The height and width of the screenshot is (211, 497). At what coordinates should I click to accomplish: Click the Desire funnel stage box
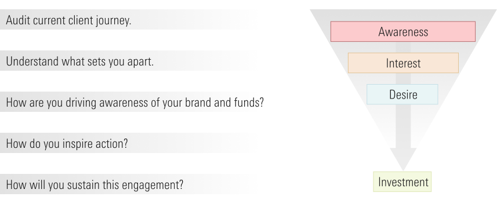point(402,94)
